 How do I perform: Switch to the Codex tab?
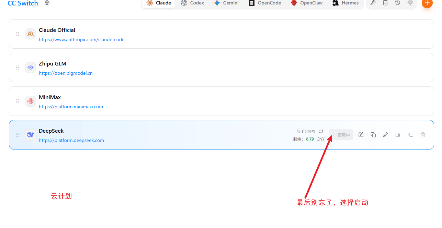tap(193, 3)
